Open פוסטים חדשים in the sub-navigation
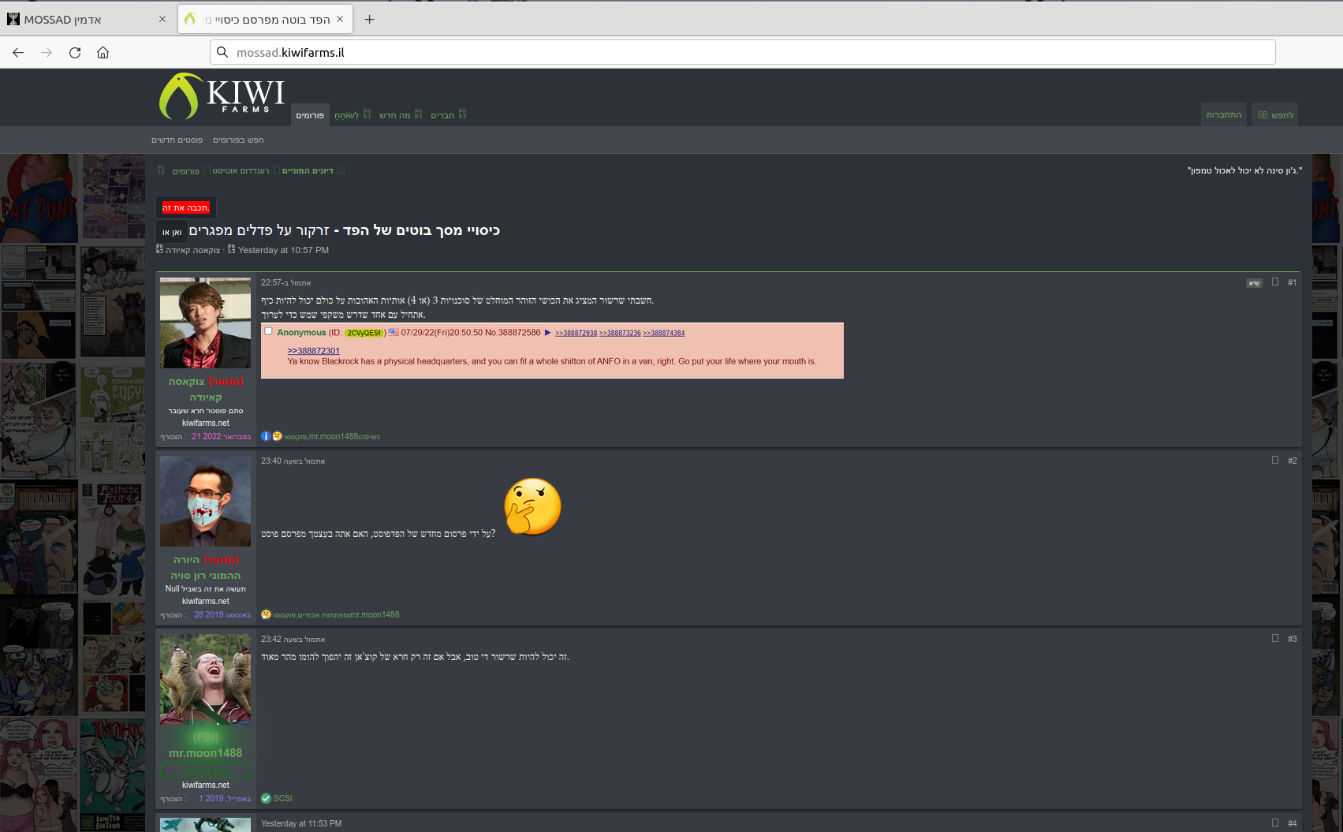The width and height of the screenshot is (1343, 832). coord(177,140)
